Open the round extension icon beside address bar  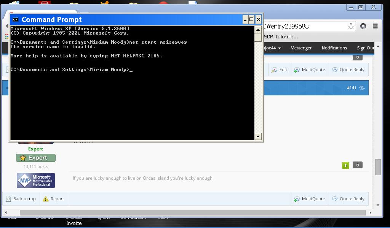point(363,26)
